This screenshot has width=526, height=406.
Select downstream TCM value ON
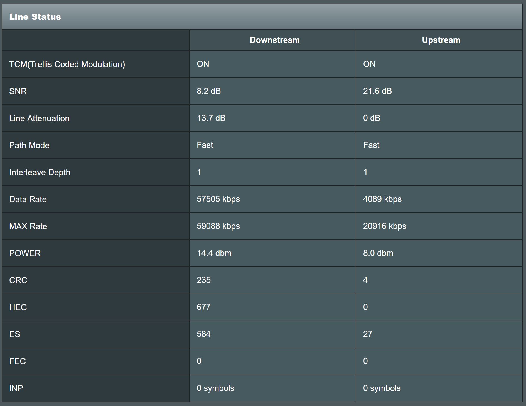click(203, 64)
